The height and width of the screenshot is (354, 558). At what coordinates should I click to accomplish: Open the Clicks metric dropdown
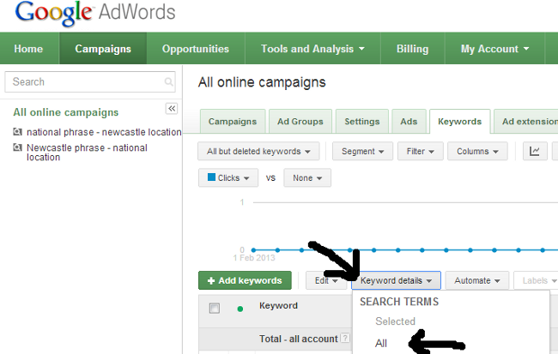228,178
